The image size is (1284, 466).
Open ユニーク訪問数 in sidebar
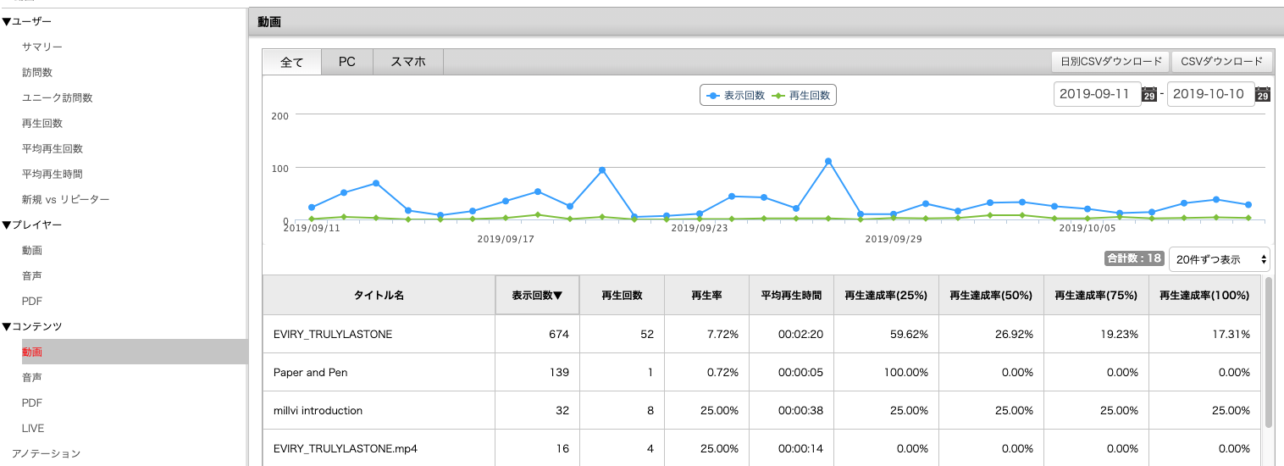click(x=58, y=97)
